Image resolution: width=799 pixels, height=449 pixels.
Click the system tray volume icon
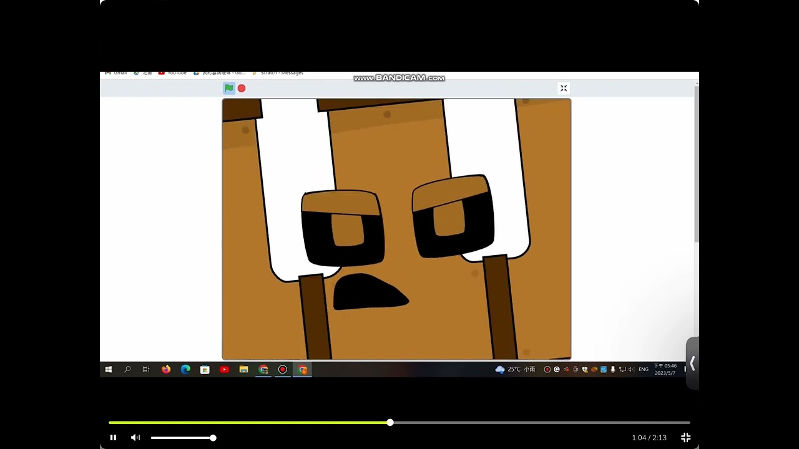tap(632, 369)
